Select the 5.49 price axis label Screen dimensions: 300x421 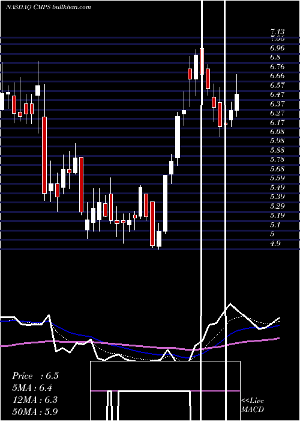tap(277, 187)
